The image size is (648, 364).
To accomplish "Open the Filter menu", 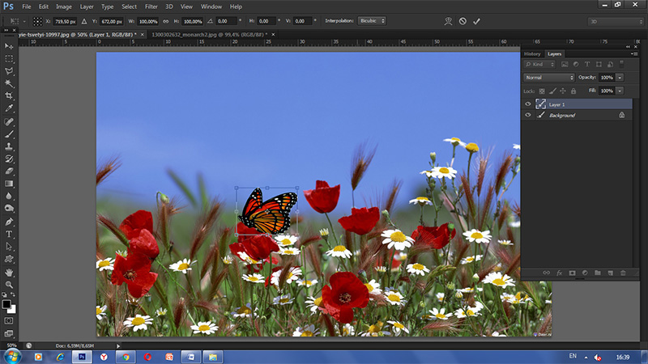I will click(151, 6).
